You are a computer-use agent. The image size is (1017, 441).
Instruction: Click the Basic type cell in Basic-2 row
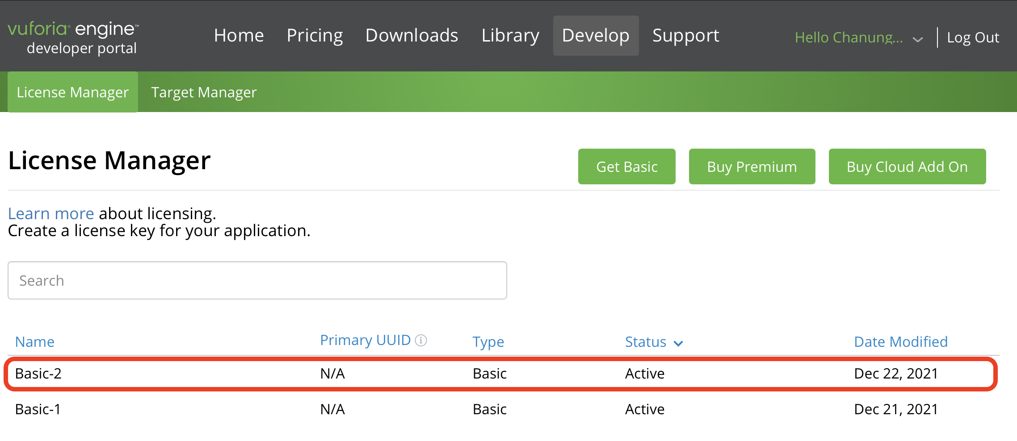490,374
